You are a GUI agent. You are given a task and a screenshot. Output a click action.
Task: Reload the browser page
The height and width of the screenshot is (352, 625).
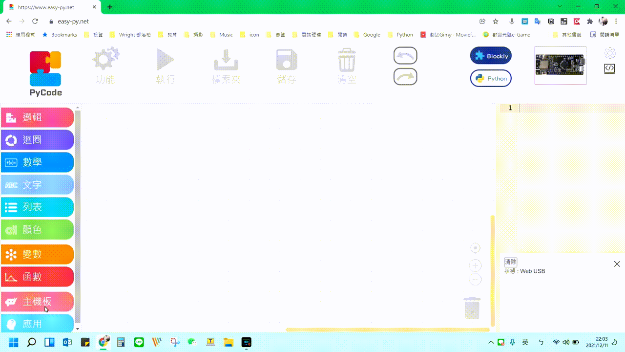[35, 22]
